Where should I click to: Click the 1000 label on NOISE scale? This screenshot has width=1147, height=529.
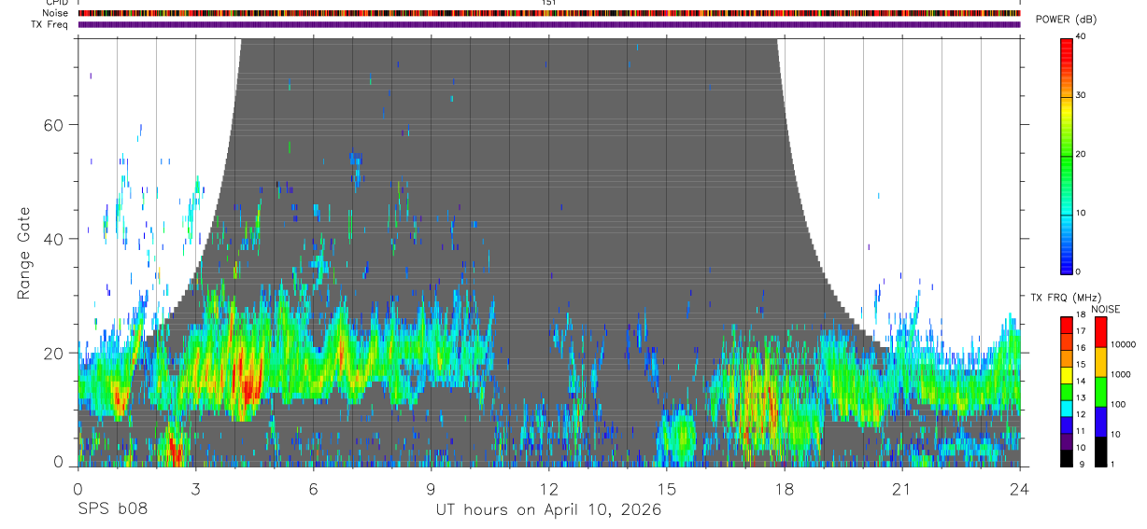coord(1121,375)
